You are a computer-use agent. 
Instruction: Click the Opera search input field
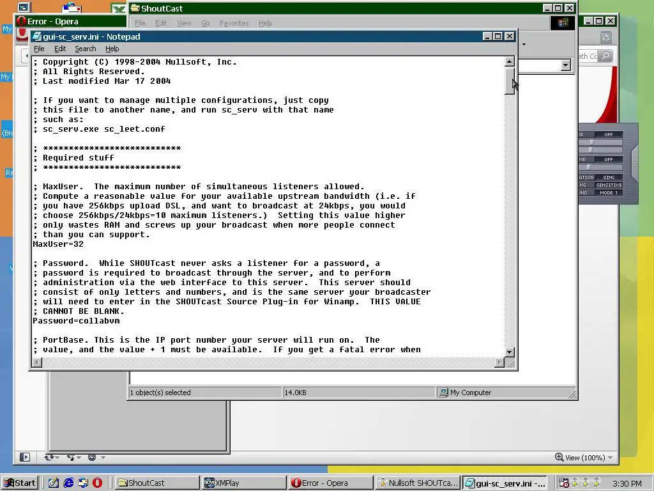[588, 56]
